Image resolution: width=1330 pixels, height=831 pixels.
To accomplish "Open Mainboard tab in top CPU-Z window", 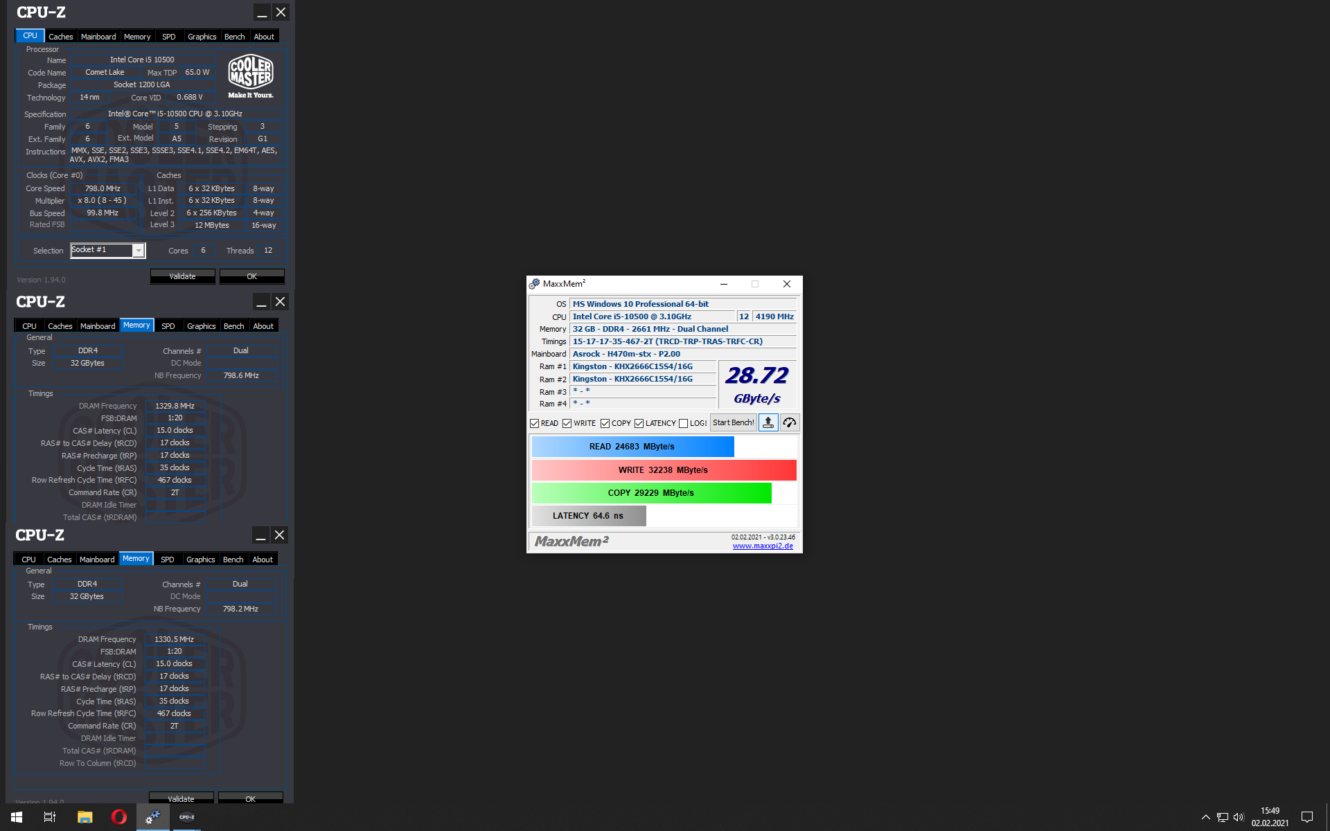I will 98,37.
